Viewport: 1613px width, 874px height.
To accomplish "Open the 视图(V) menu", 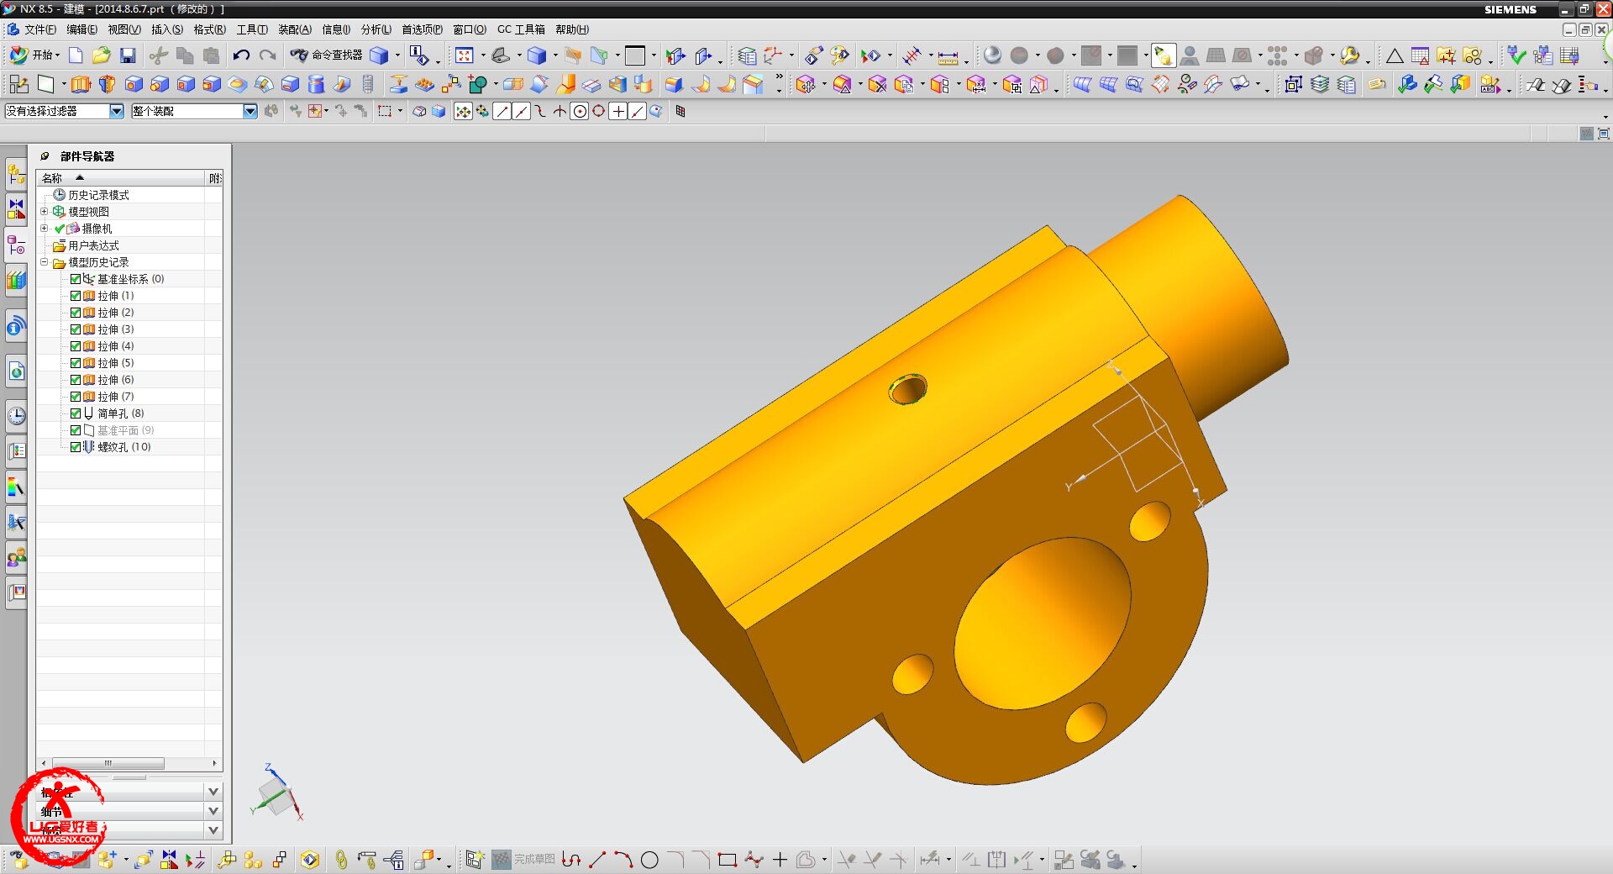I will (x=124, y=29).
